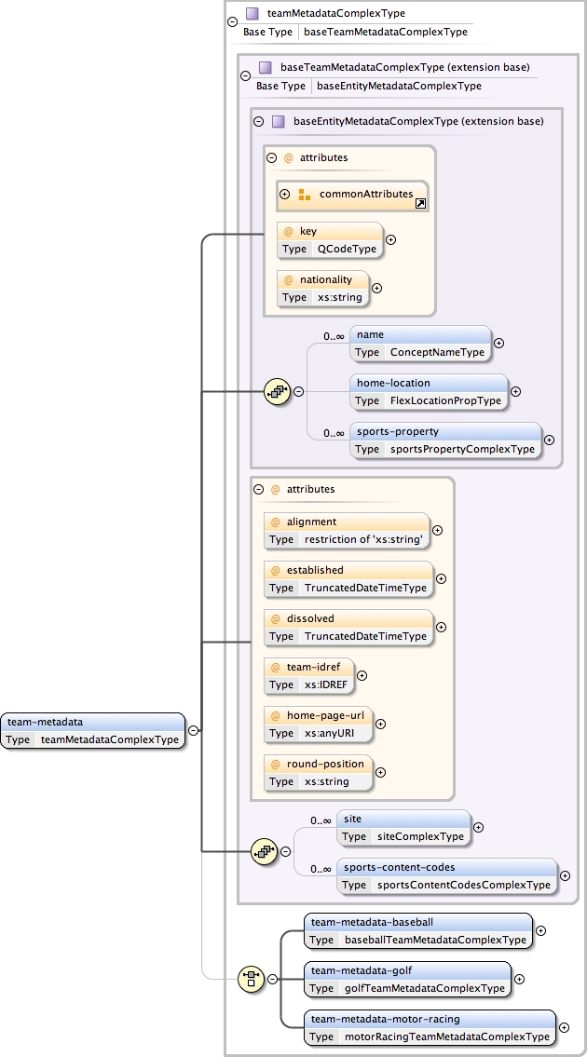Click the baseEntityMetadataComplexType purple type icon
The width and height of the screenshot is (587, 1057).
click(278, 121)
